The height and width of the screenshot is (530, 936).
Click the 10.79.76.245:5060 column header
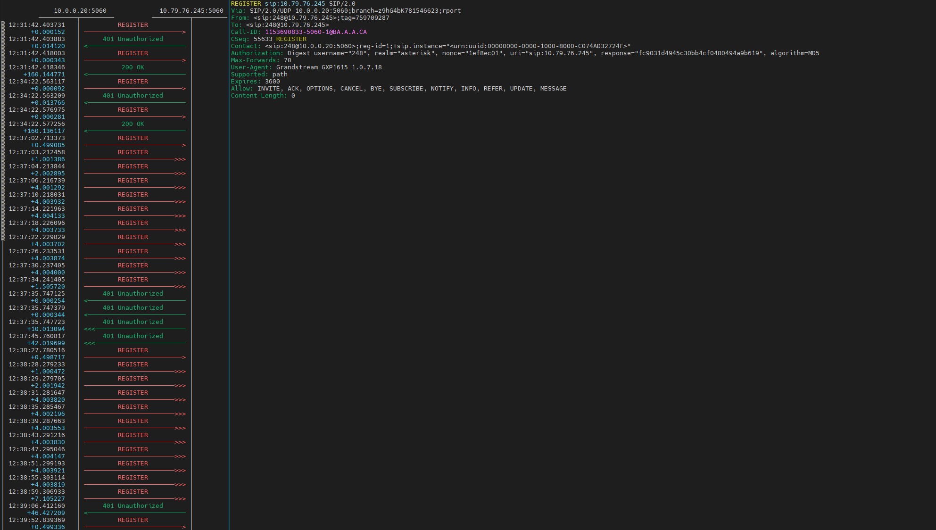click(x=191, y=10)
